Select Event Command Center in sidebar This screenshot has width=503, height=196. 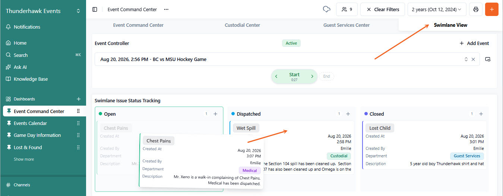[x=39, y=111]
